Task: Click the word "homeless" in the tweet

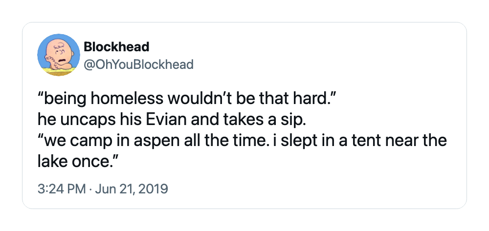Action: coord(127,99)
